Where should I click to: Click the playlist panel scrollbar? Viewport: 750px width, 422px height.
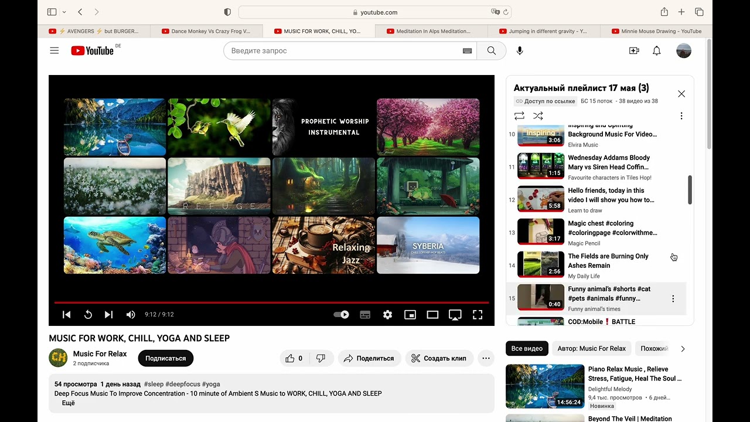click(x=690, y=190)
